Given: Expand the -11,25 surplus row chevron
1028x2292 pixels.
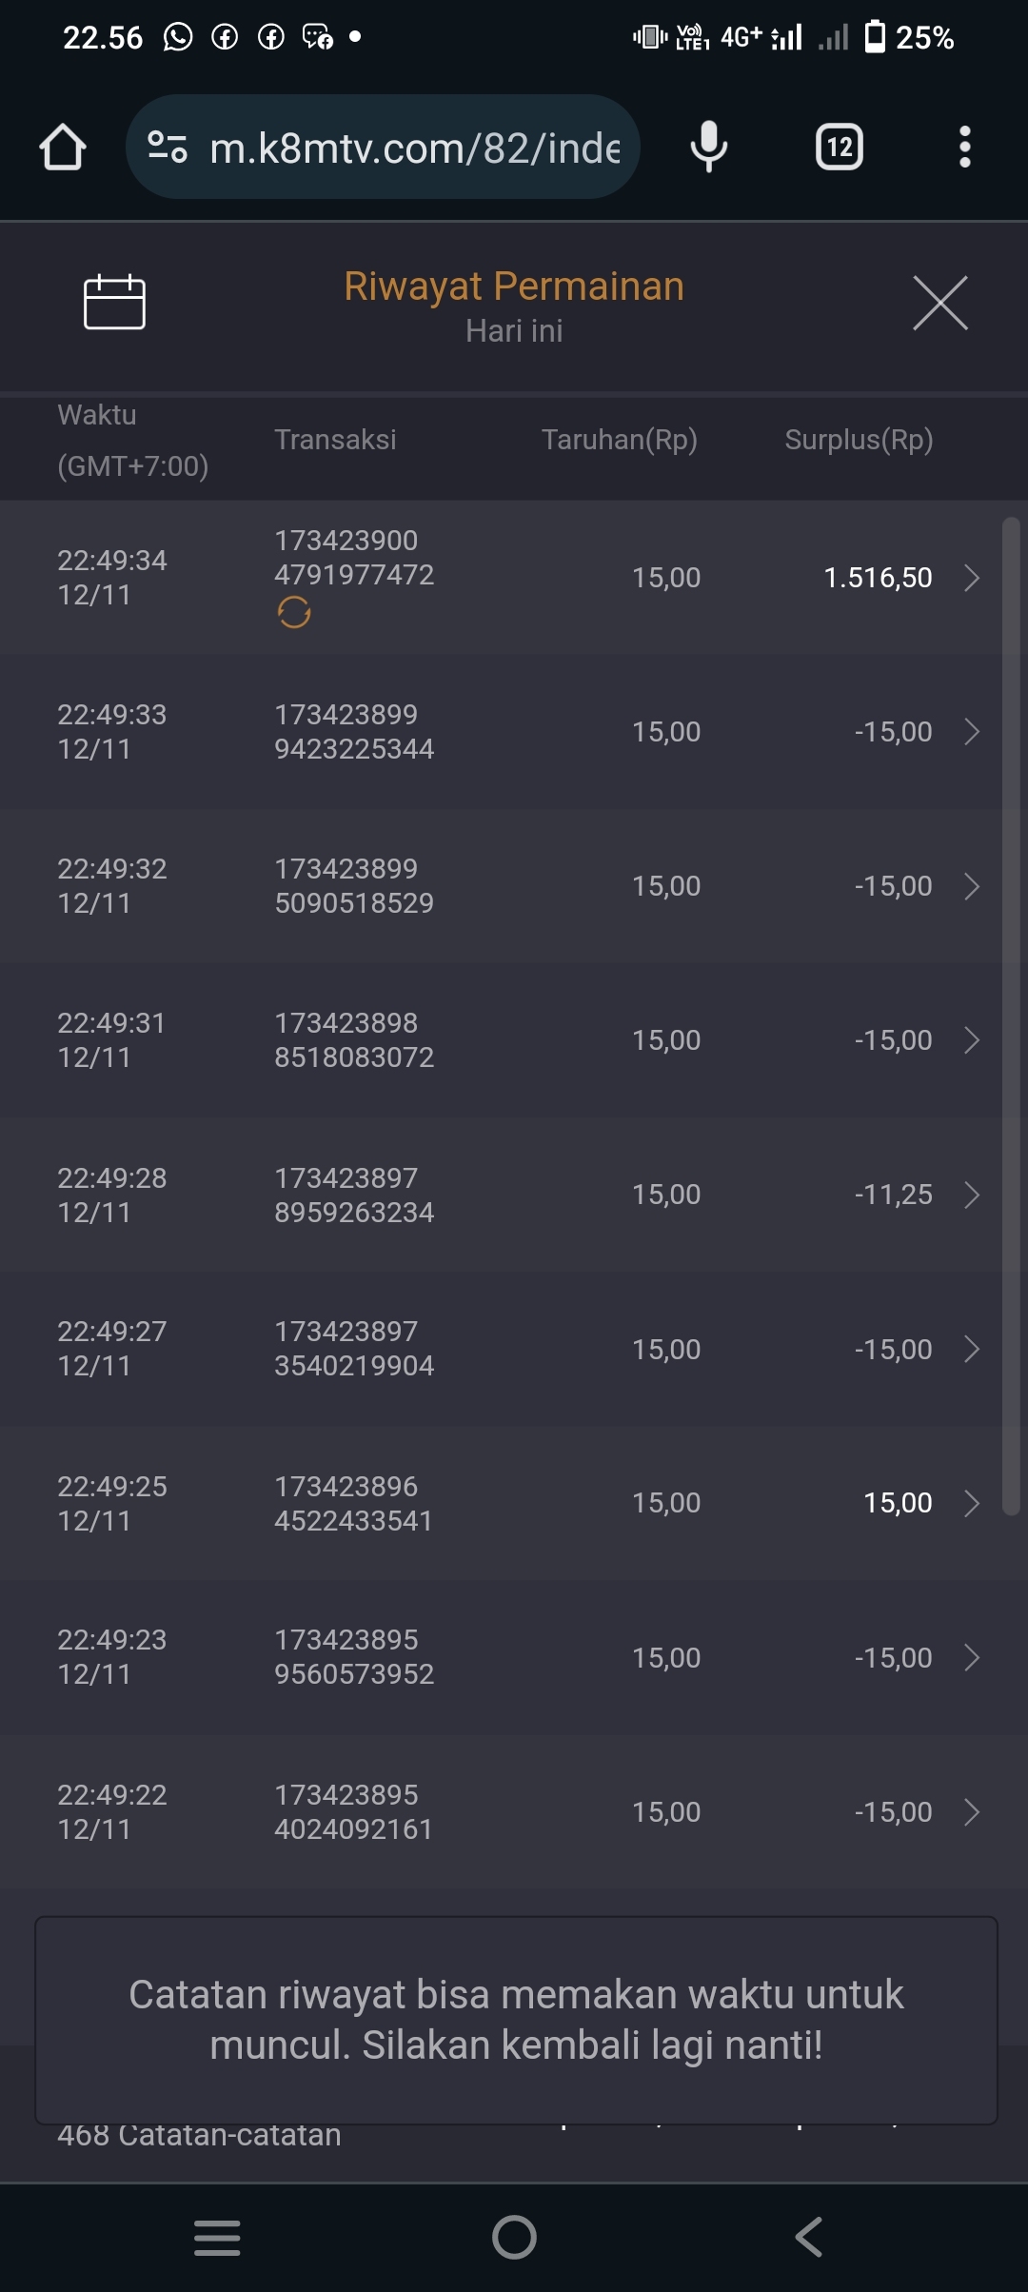Looking at the screenshot, I should 972,1195.
